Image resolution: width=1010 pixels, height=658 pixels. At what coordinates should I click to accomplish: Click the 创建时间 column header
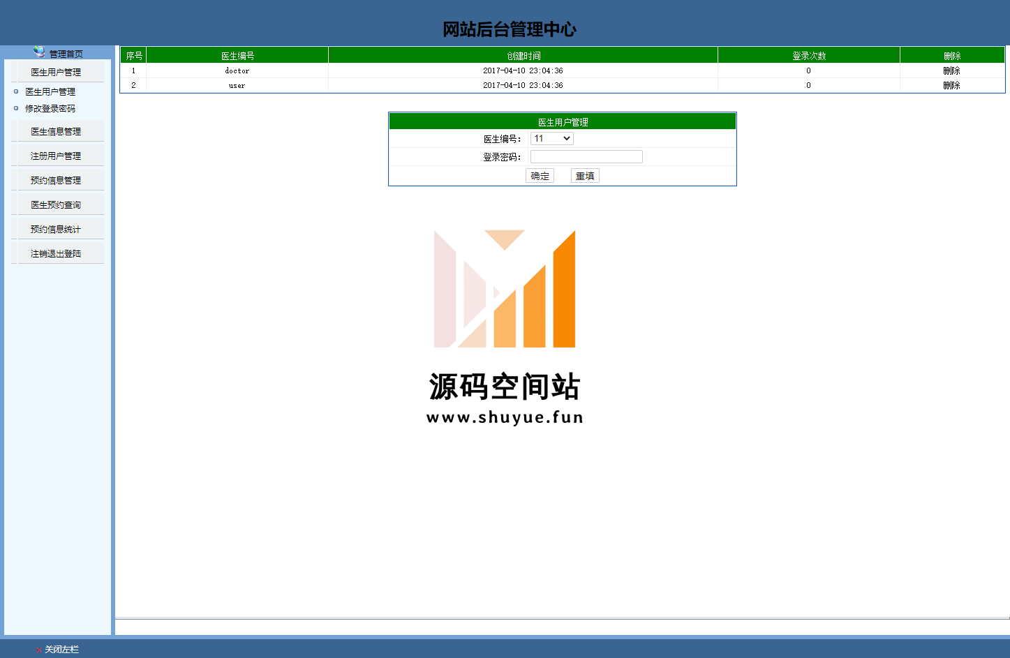(523, 55)
